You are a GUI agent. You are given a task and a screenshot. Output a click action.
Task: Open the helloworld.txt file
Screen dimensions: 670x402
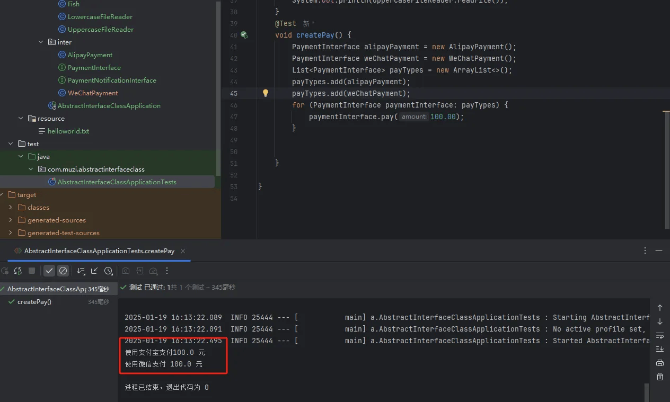[68, 131]
